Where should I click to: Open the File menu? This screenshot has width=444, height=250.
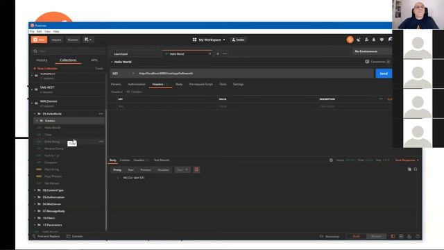coord(32,31)
